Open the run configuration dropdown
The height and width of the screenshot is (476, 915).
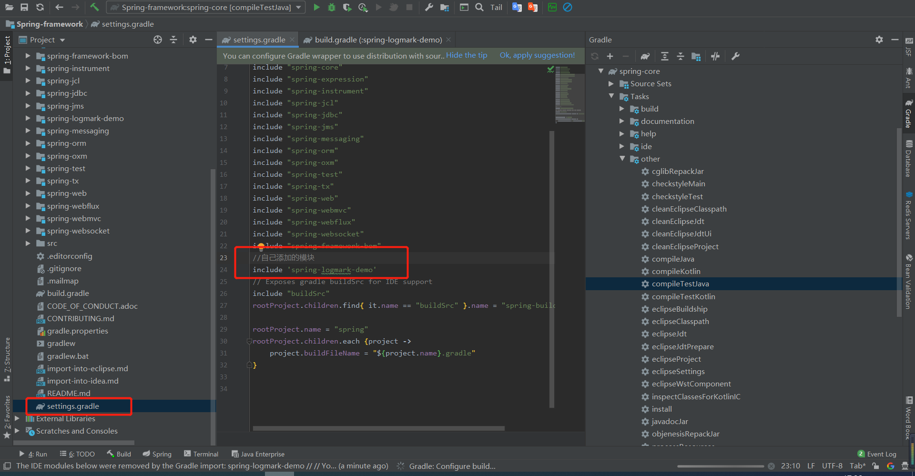pos(206,7)
